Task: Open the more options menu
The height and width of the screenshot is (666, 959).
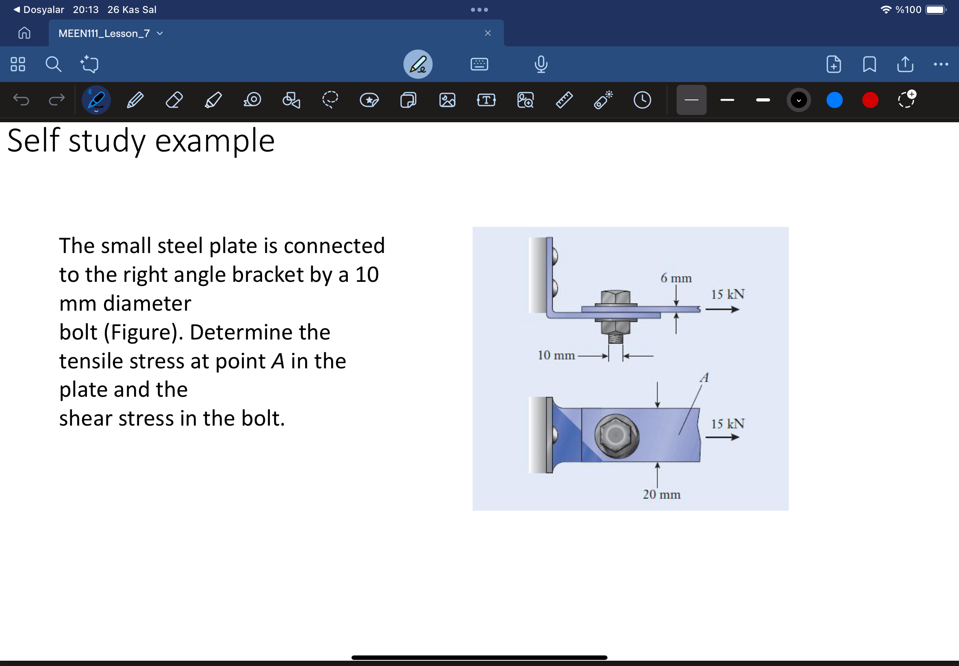Action: pos(940,64)
